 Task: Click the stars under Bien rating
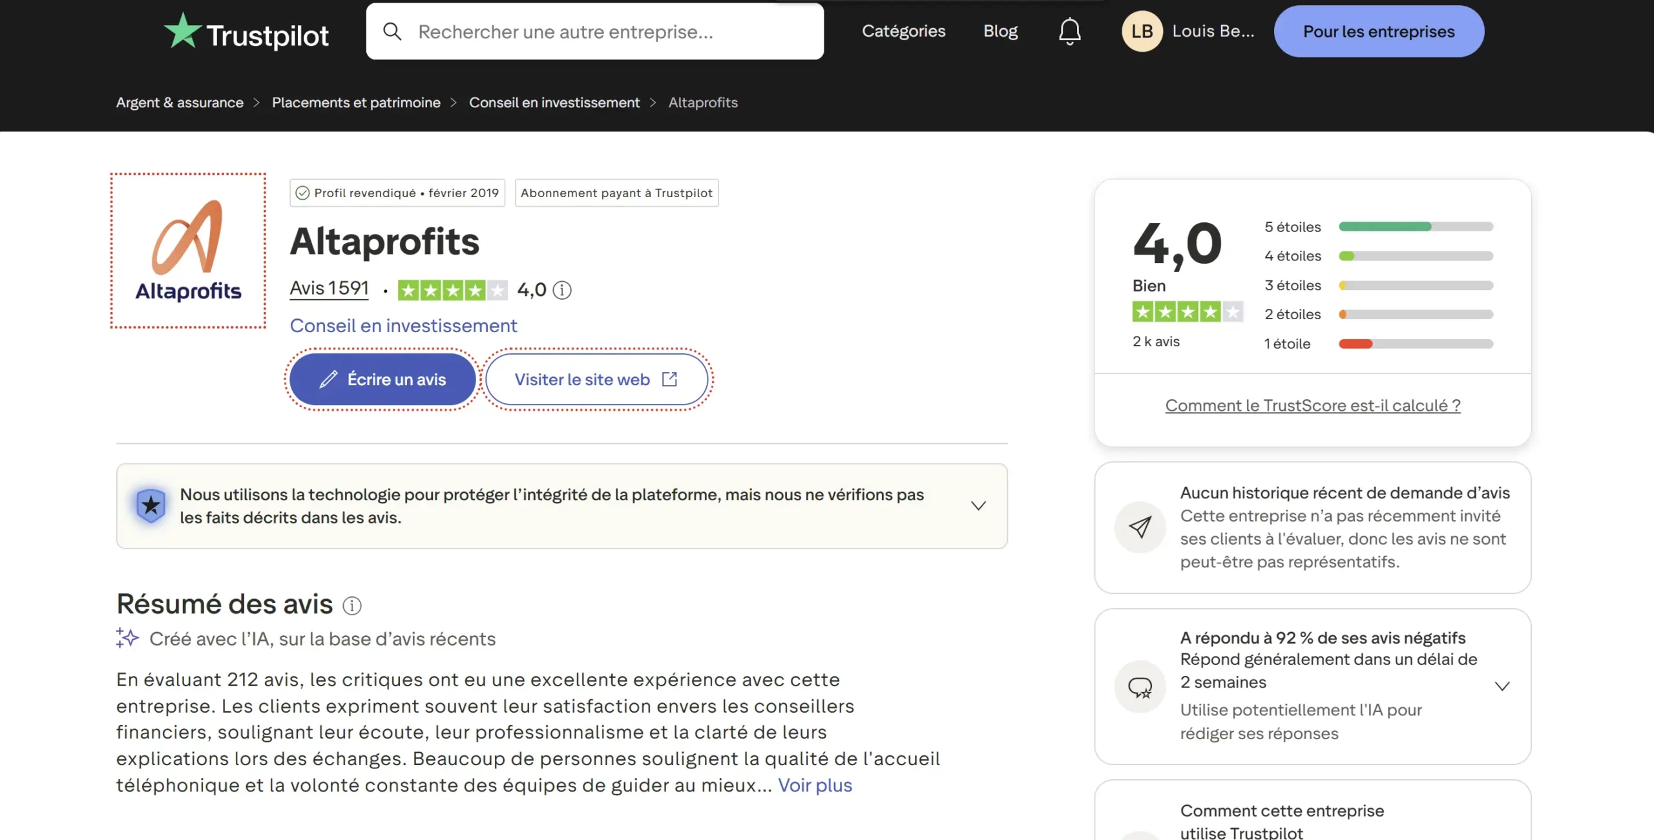(x=1188, y=312)
